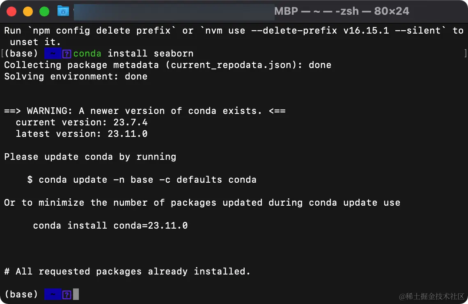This screenshot has width=468, height=304.
Task: Click the home folder icon in title bar
Action: tap(63, 11)
